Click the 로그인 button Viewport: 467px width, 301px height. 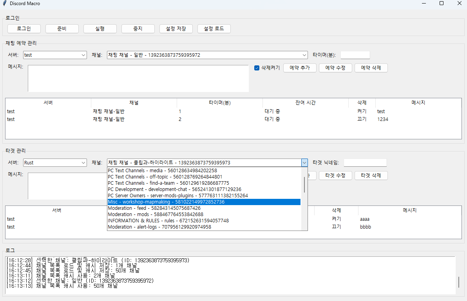(24, 29)
